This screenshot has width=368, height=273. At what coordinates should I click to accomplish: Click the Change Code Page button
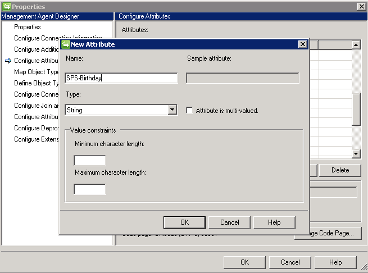point(335,233)
